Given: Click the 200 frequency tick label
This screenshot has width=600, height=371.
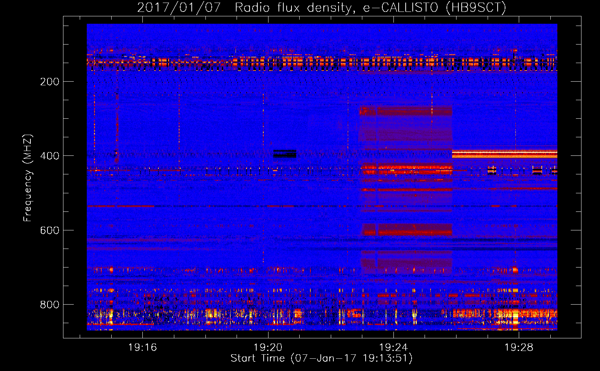Looking at the screenshot, I should click(50, 82).
